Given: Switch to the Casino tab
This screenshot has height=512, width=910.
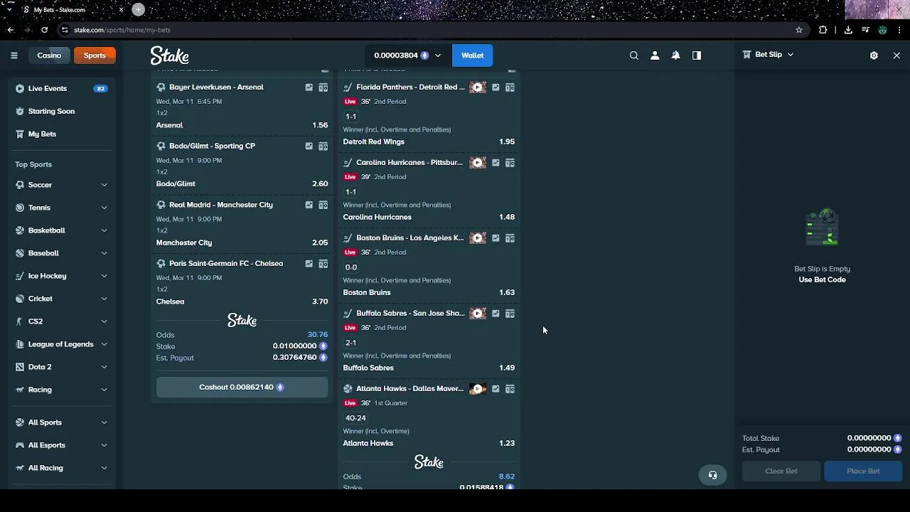Looking at the screenshot, I should (49, 55).
